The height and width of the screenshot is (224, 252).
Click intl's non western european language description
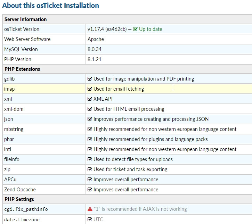coord(165,149)
